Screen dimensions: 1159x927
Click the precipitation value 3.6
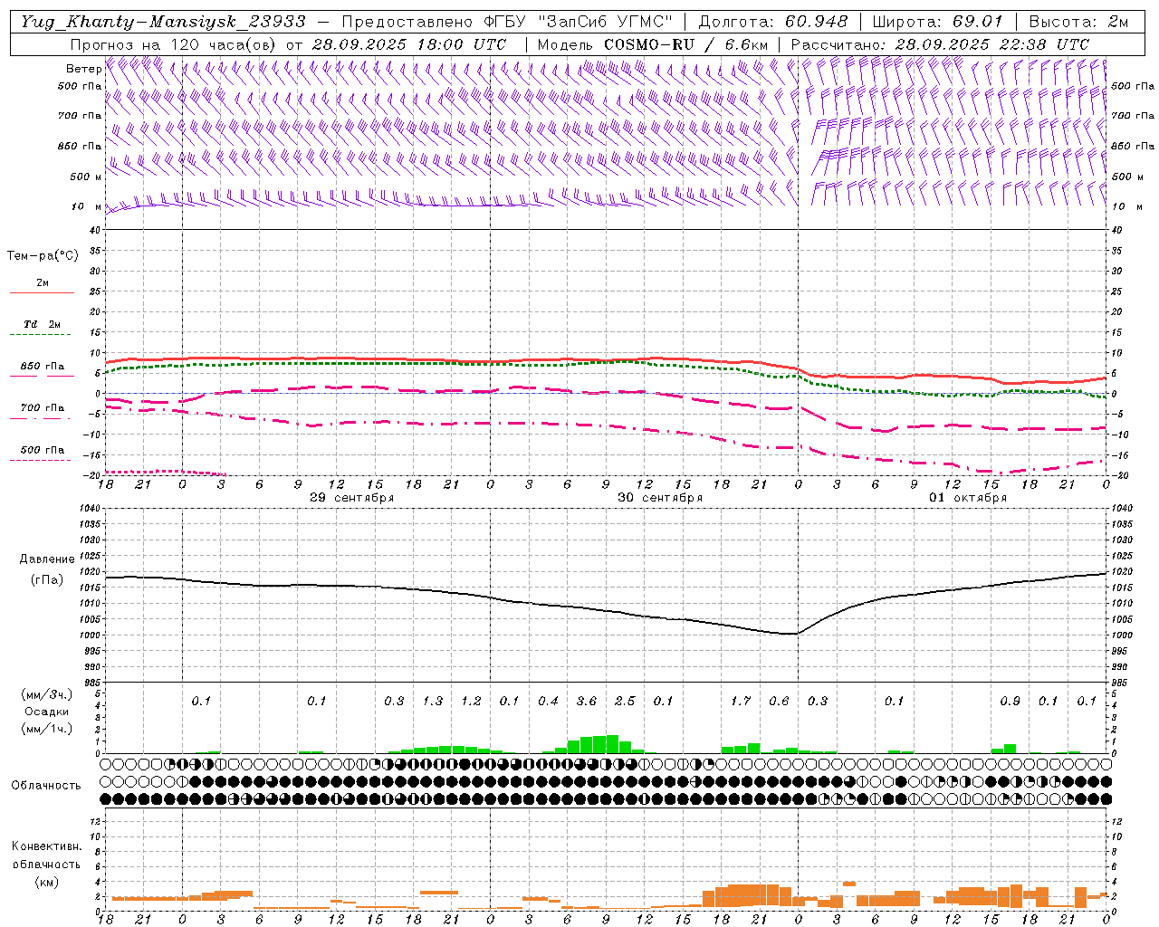pyautogui.click(x=587, y=701)
